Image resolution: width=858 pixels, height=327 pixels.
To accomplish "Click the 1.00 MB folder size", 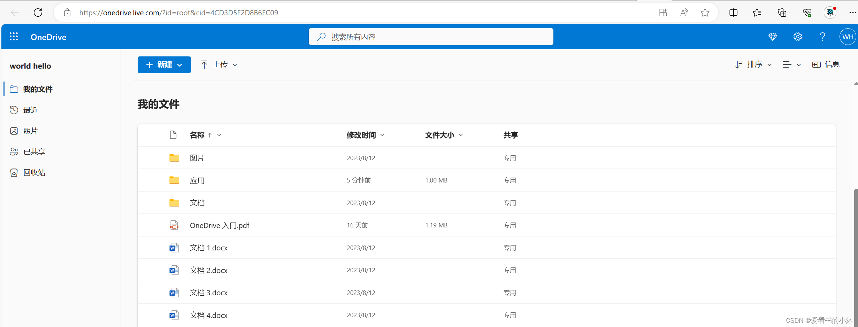I will 436,180.
